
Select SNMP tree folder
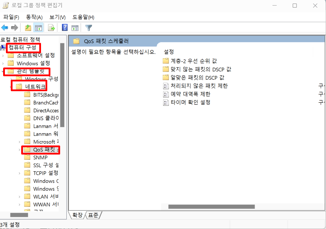[40, 157]
